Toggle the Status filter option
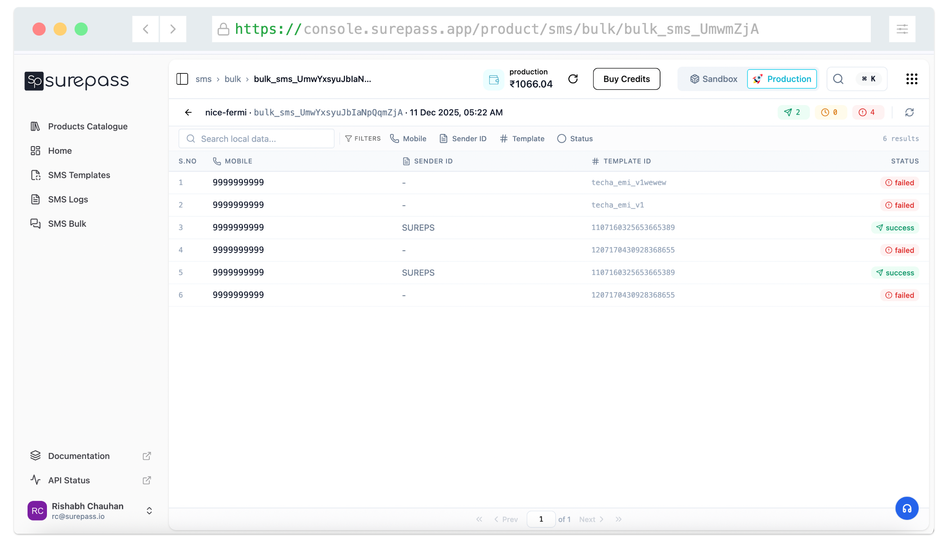Screen dimensions: 948x541 pyautogui.click(x=575, y=138)
